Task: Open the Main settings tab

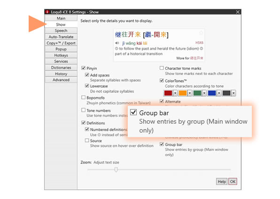Action: (x=61, y=18)
